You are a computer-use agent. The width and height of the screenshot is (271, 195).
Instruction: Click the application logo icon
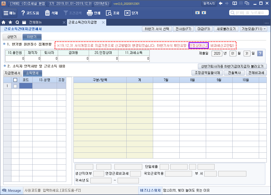(x=3, y=3)
